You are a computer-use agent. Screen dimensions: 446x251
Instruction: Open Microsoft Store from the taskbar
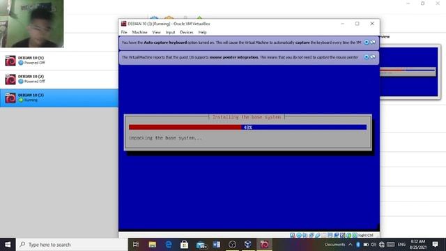tap(184, 245)
